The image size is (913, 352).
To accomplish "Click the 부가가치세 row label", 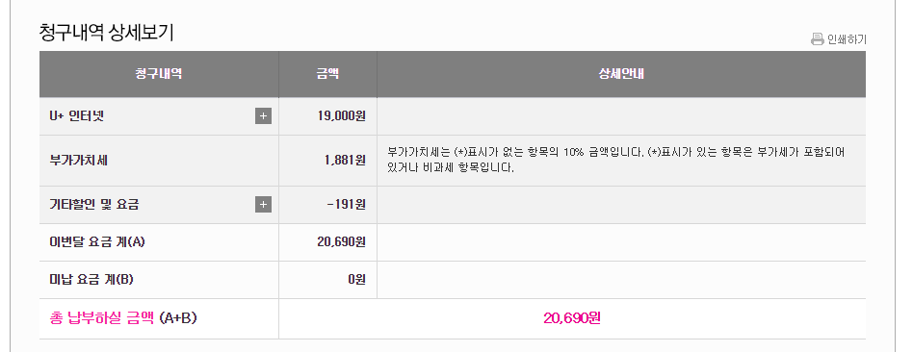I will pos(79,161).
